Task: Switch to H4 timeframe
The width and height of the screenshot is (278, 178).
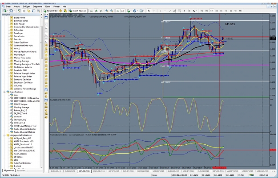Action: pyautogui.click(x=226, y=11)
